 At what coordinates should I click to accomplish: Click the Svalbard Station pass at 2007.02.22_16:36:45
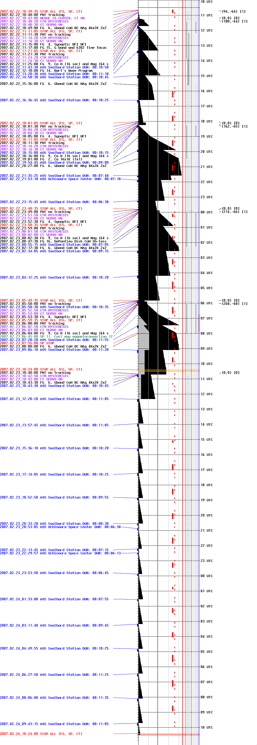point(54,100)
